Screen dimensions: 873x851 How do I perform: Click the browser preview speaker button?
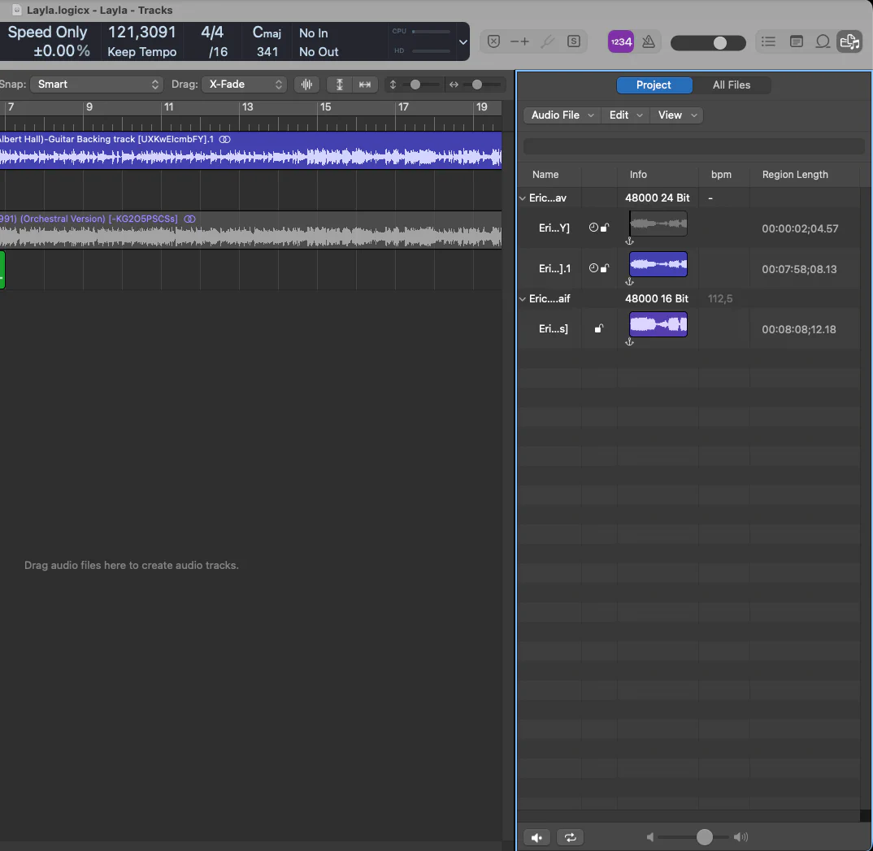(536, 837)
